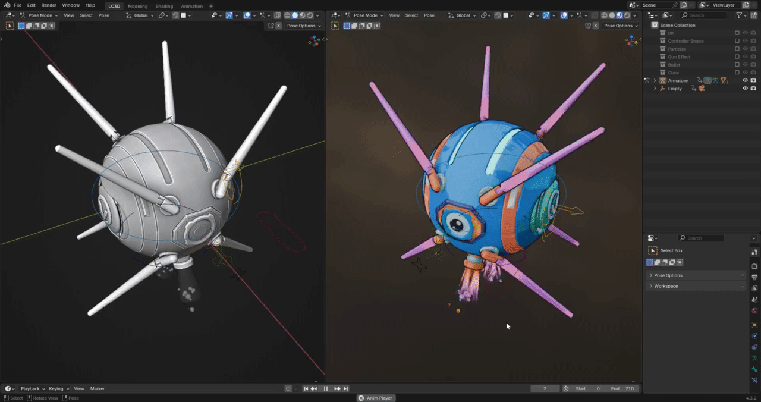Expand the Armature item in the outliner
This screenshot has height=402, width=761.
(x=655, y=80)
